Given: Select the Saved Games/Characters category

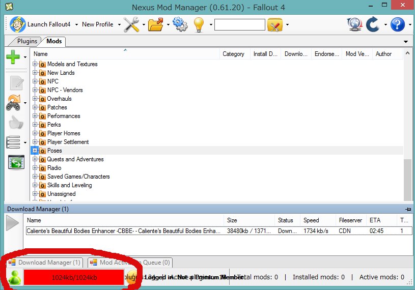Looking at the screenshot, I should coord(78,177).
